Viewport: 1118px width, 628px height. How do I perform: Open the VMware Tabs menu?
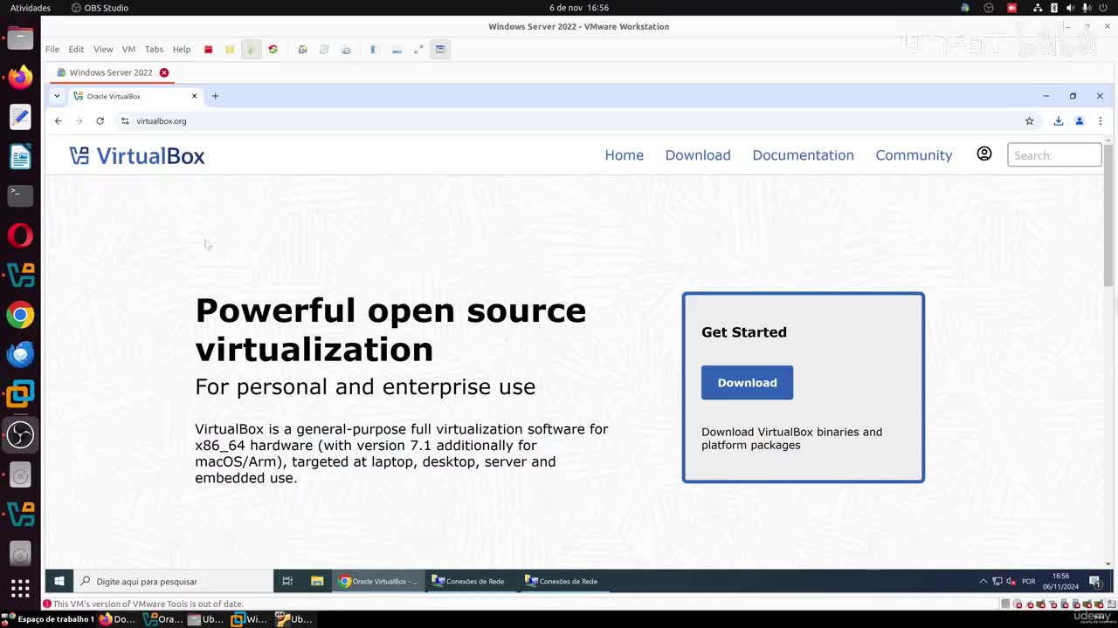[x=154, y=50]
